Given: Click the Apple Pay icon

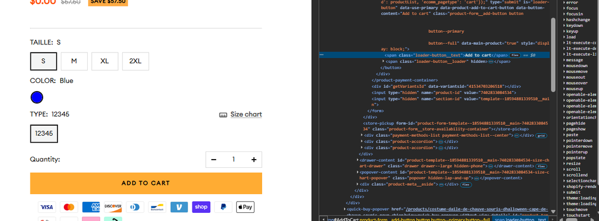Looking at the screenshot, I should click(x=245, y=207).
